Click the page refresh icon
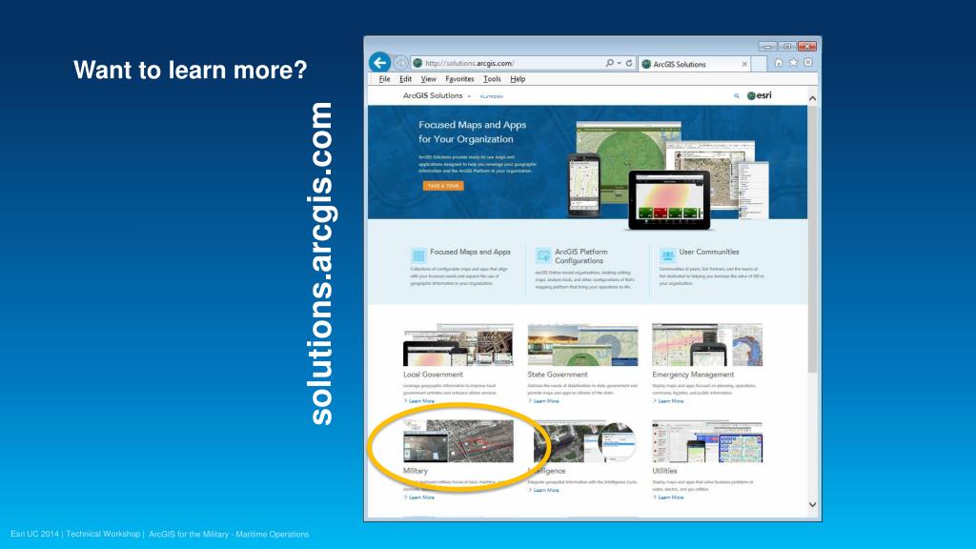 (629, 63)
